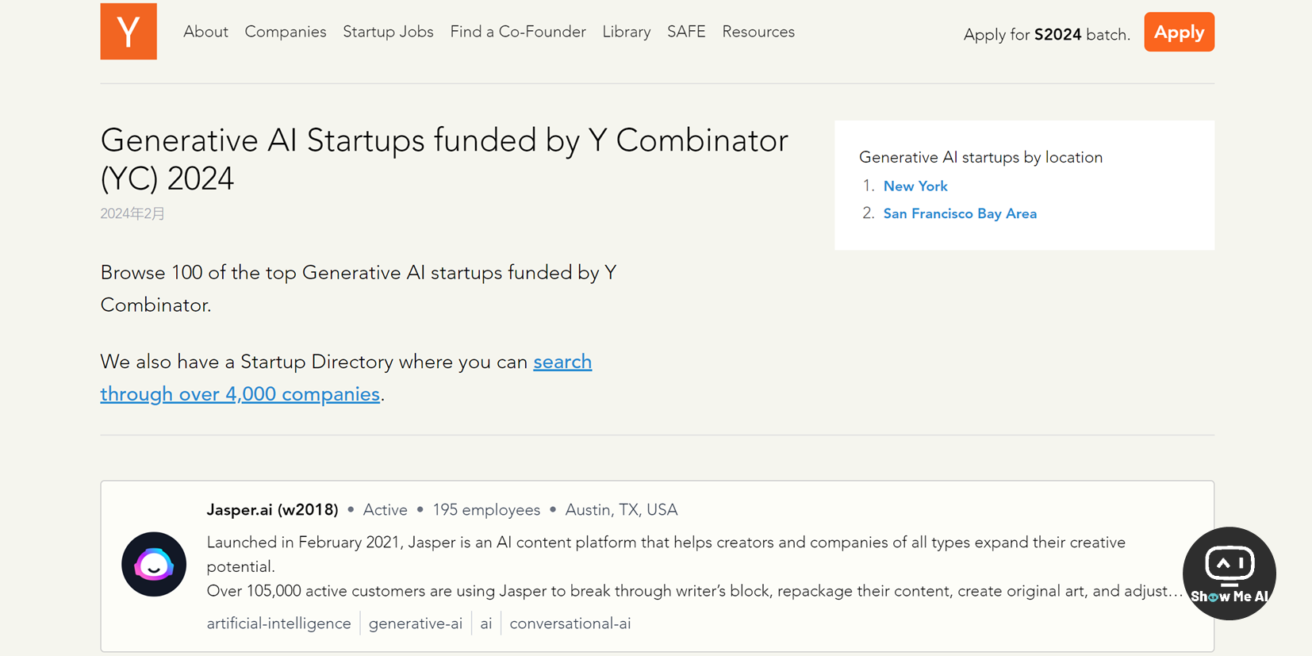Screen dimensions: 1312x656
Task: Open the Library navigation item
Action: tap(626, 32)
